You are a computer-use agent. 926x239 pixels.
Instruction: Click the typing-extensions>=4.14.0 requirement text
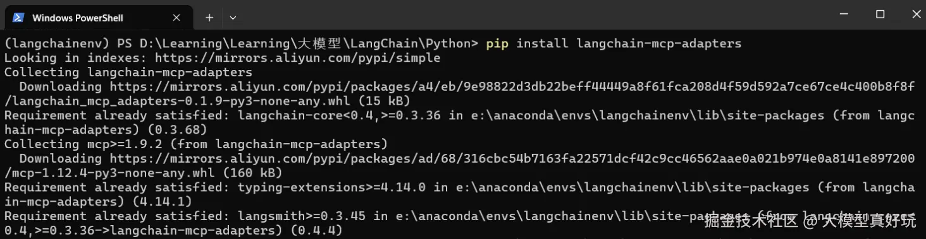tap(332, 187)
